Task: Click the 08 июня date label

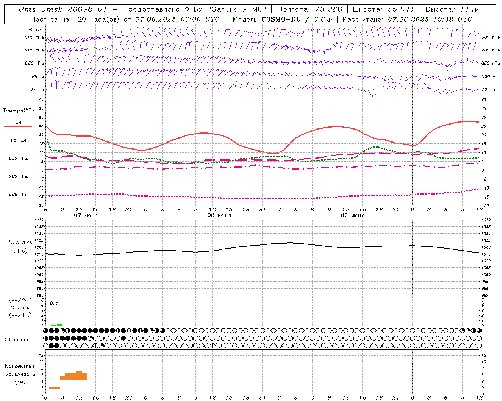Action: click(219, 215)
